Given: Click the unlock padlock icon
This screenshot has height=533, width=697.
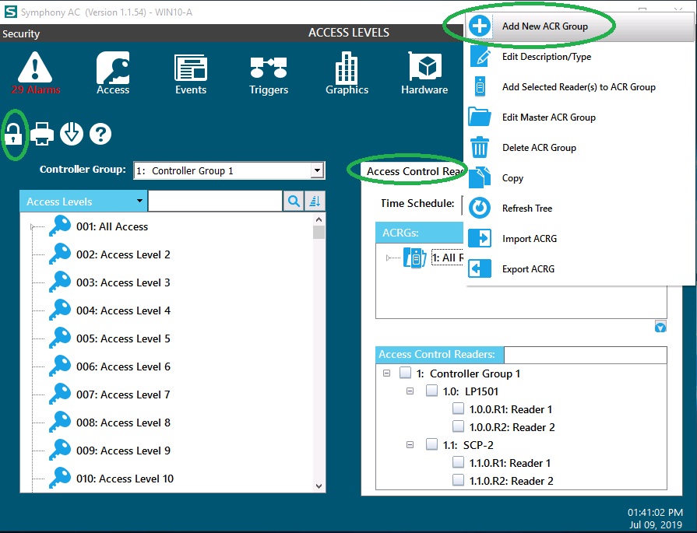Looking at the screenshot, I should point(13,134).
